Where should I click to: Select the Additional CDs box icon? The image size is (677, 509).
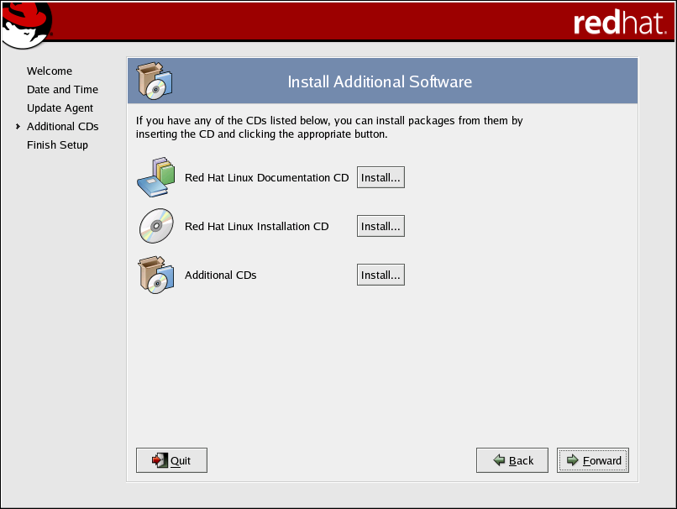click(155, 275)
